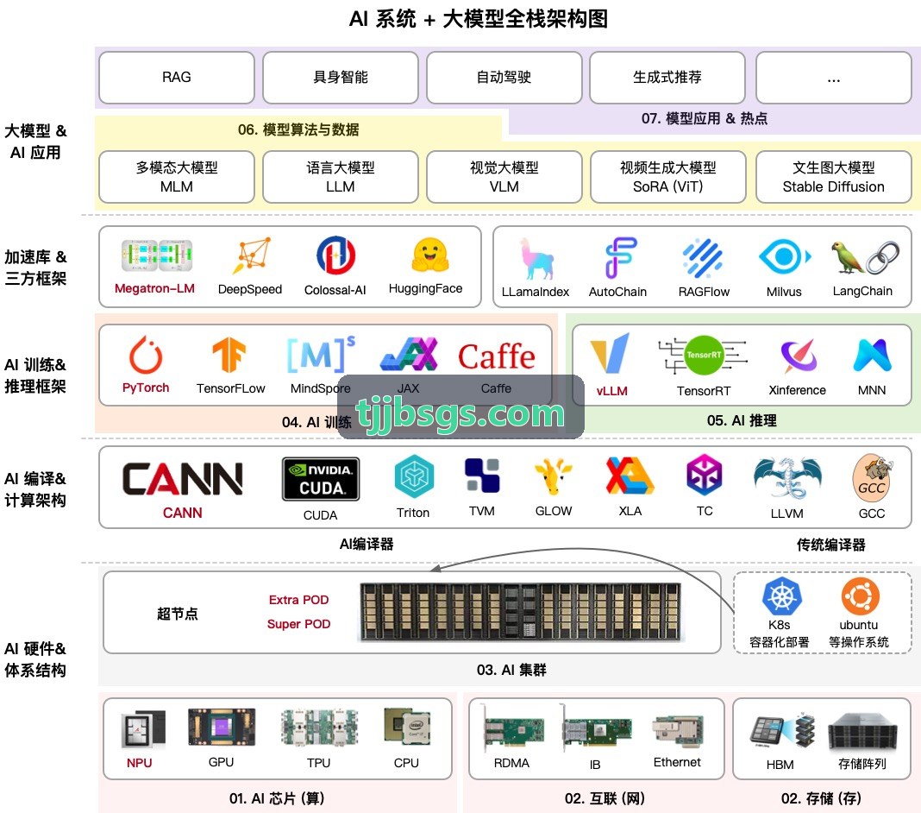
Task: Click the red Caffe logo
Action: pos(497,356)
